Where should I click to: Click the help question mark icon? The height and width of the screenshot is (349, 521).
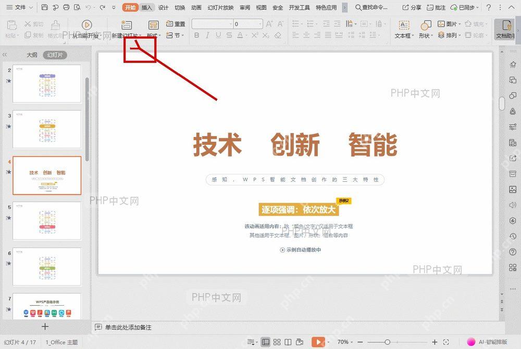[489, 7]
